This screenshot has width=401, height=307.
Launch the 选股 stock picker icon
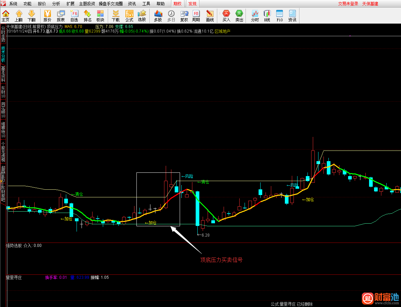point(142,16)
